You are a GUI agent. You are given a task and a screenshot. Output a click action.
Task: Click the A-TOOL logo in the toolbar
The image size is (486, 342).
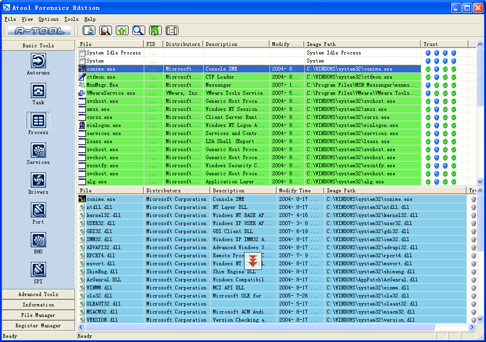tap(39, 31)
